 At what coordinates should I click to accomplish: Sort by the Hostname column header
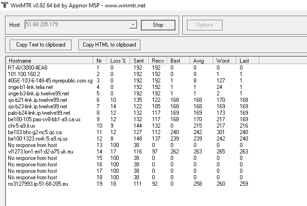coord(49,60)
